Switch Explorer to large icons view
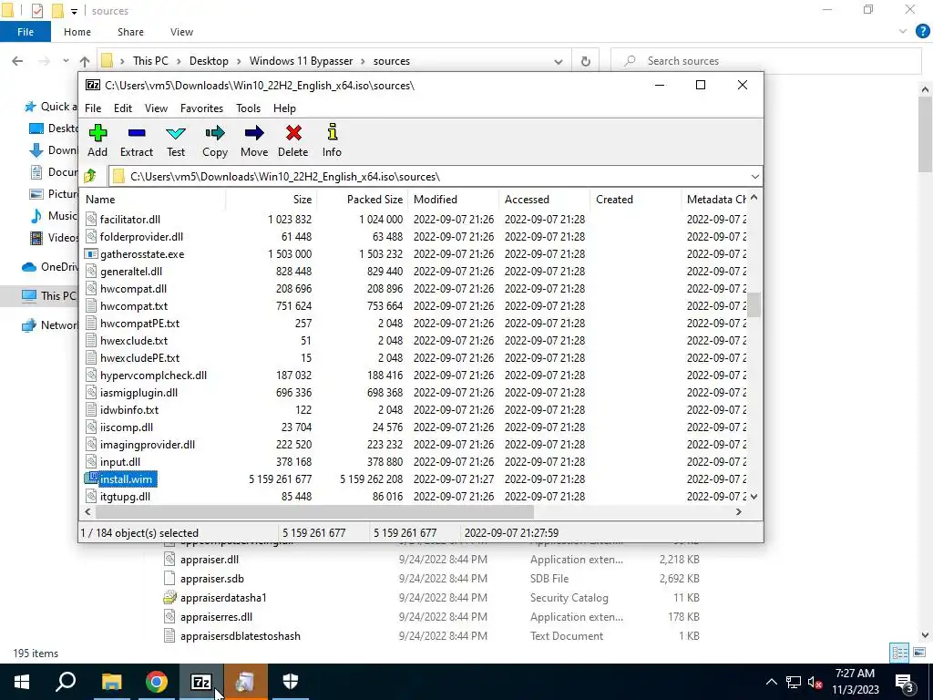 [x=919, y=653]
